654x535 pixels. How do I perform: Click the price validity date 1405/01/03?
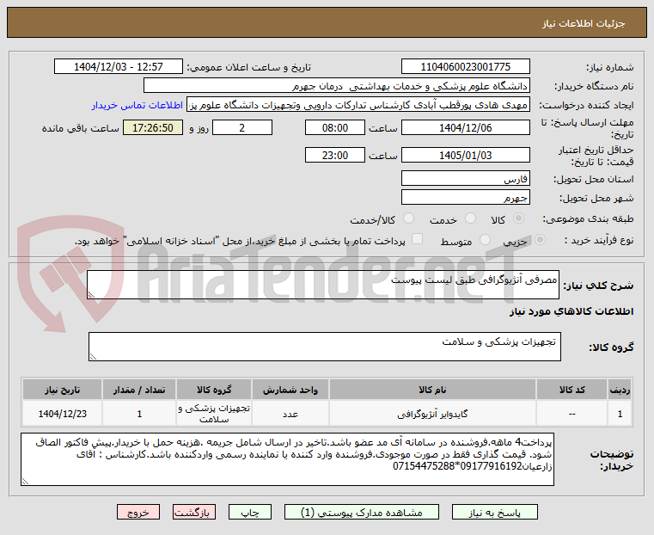click(466, 155)
